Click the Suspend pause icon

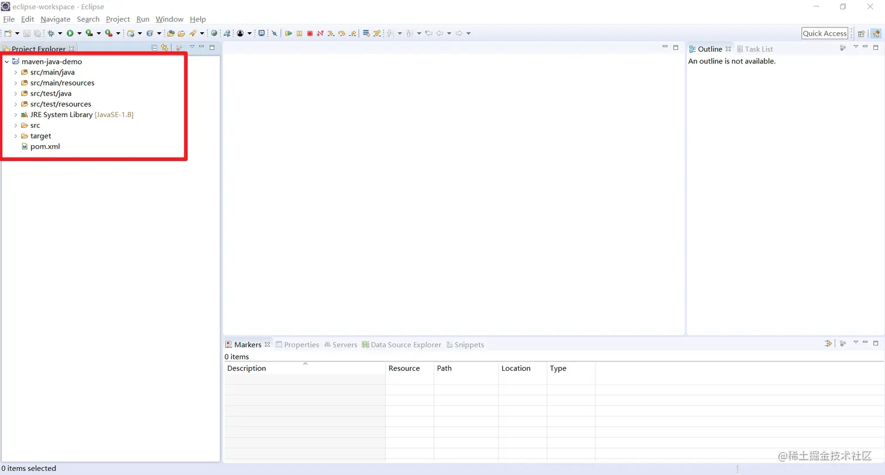click(299, 33)
